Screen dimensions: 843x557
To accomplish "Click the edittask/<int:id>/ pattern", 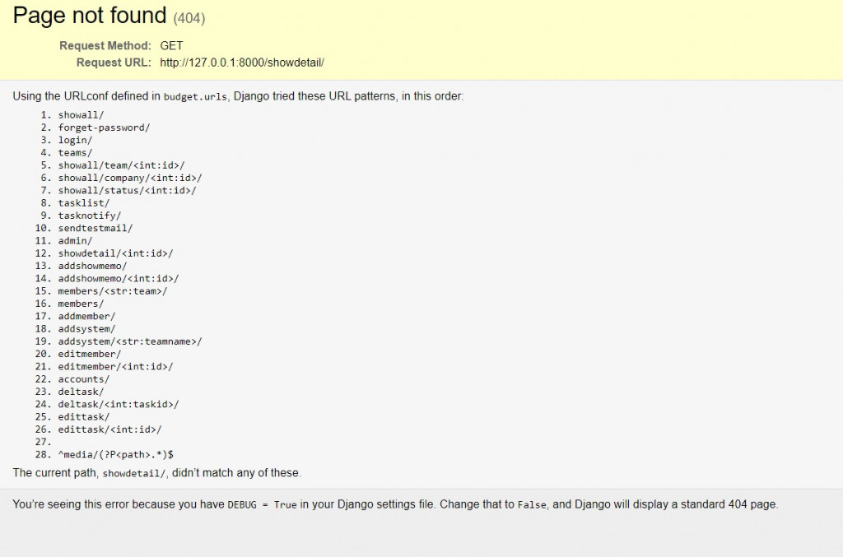I will point(109,429).
